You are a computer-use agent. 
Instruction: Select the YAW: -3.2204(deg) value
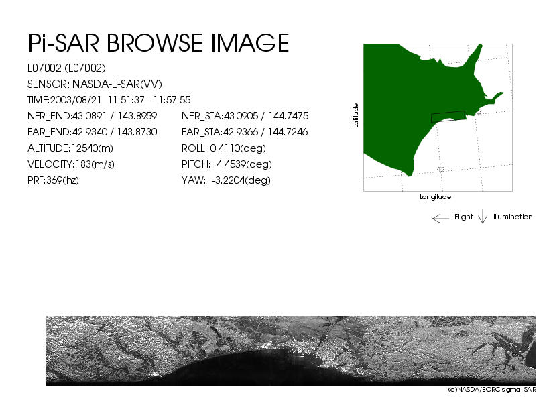[x=226, y=180]
